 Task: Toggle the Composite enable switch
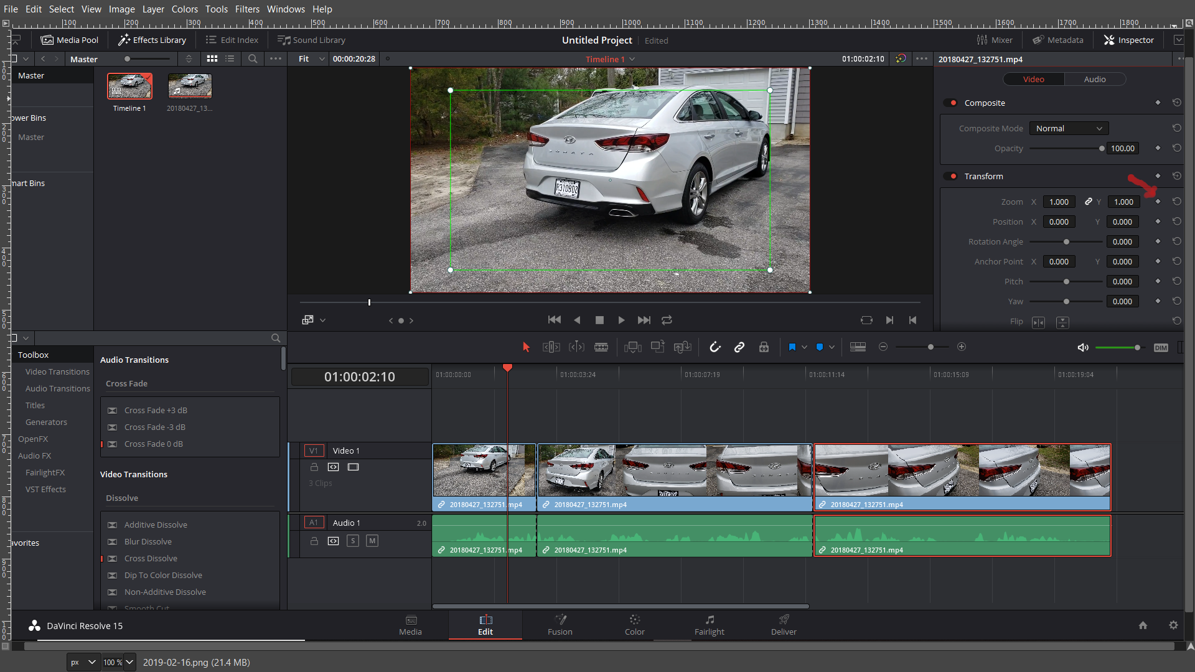950,103
